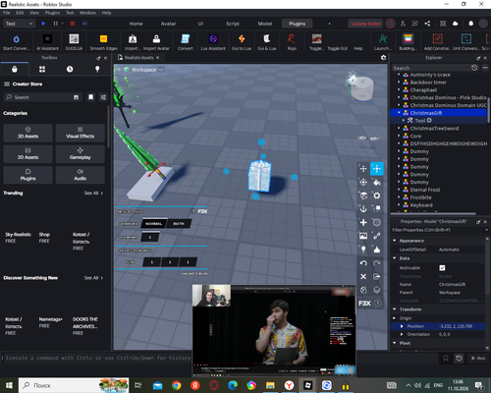This screenshot has width=491, height=393.
Task: Click Run in the command bar
Action: coord(478,358)
